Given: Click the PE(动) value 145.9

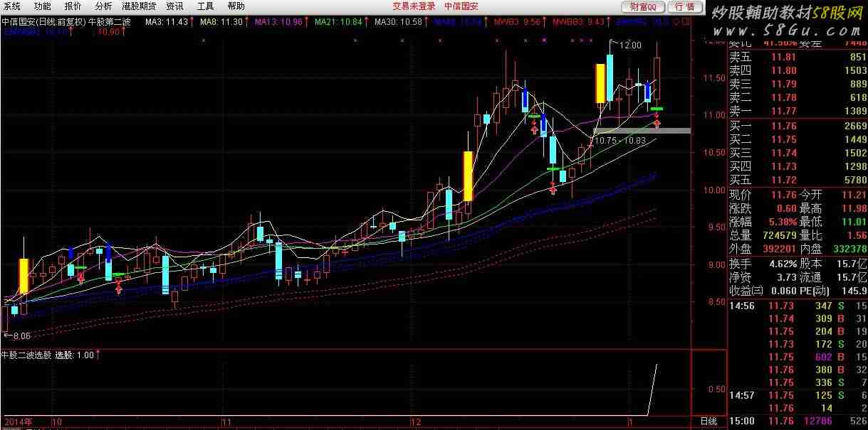Looking at the screenshot, I should coord(853,291).
